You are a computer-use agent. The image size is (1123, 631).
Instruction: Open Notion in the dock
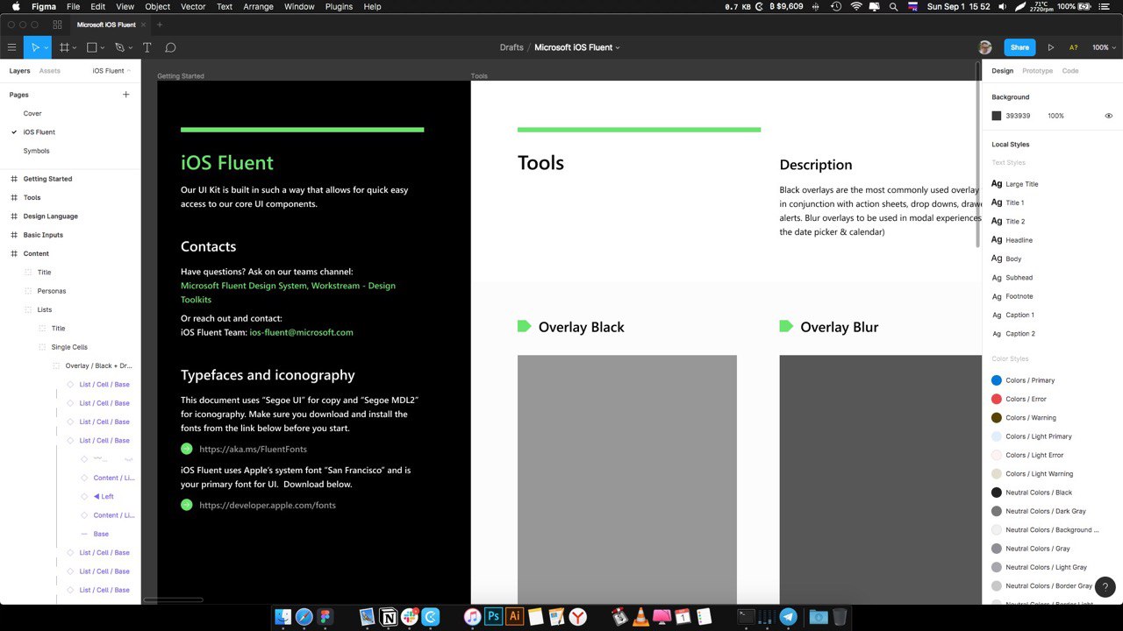point(389,617)
